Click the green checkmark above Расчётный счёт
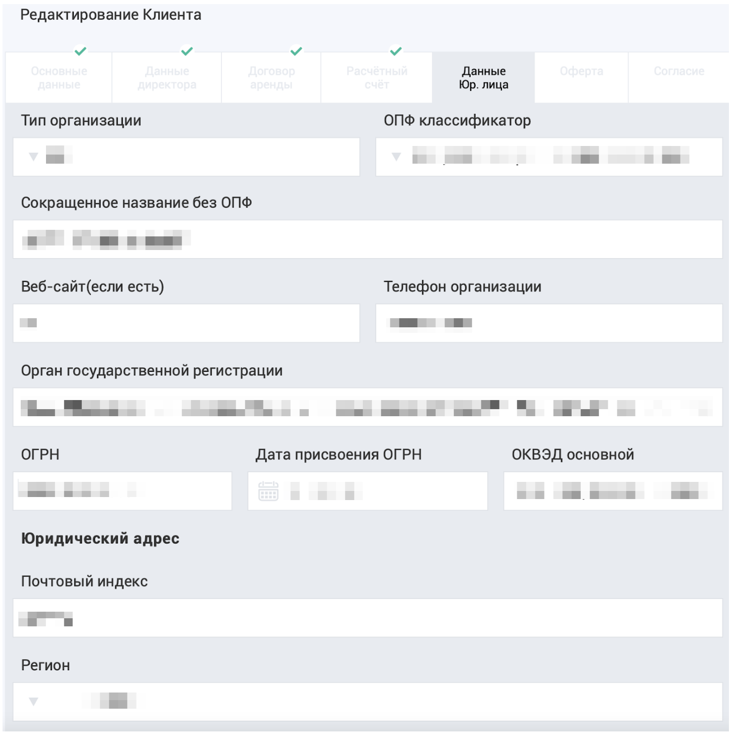Image resolution: width=735 pixels, height=740 pixels. 396,51
